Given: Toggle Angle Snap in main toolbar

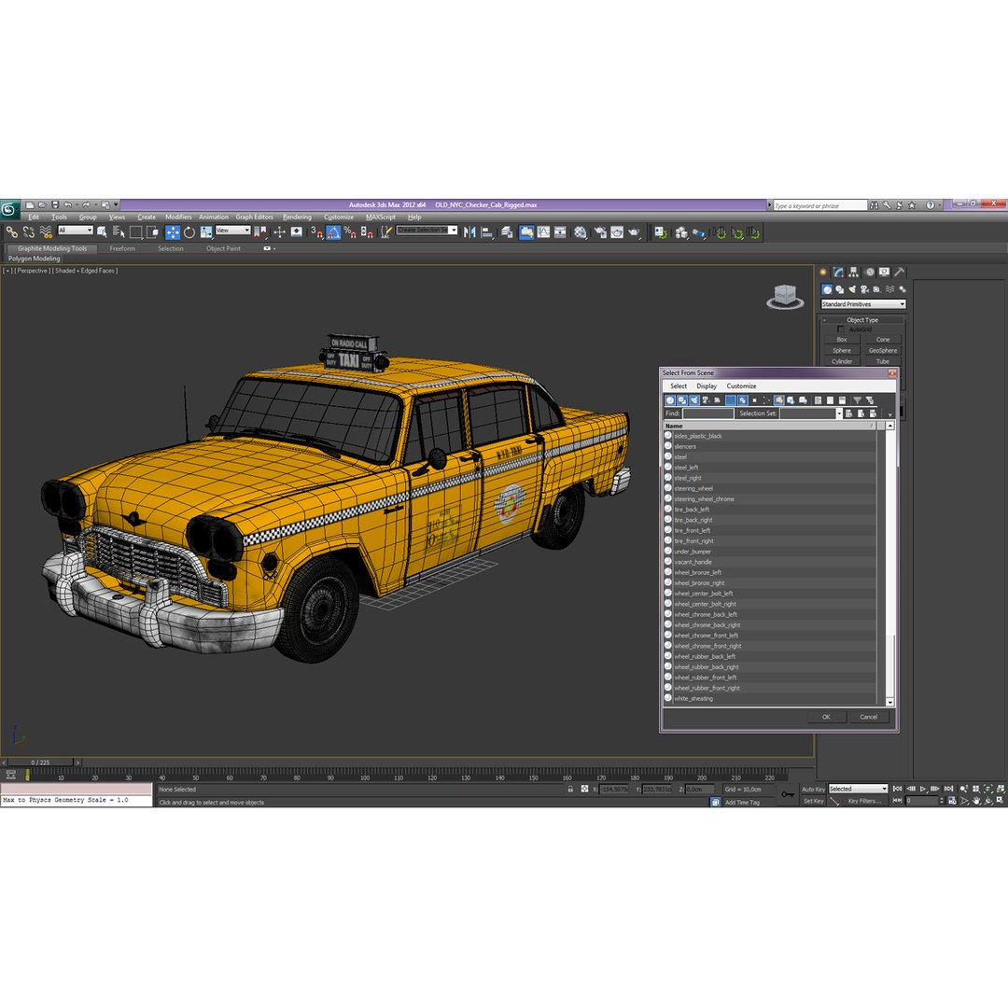Looking at the screenshot, I should tap(333, 232).
